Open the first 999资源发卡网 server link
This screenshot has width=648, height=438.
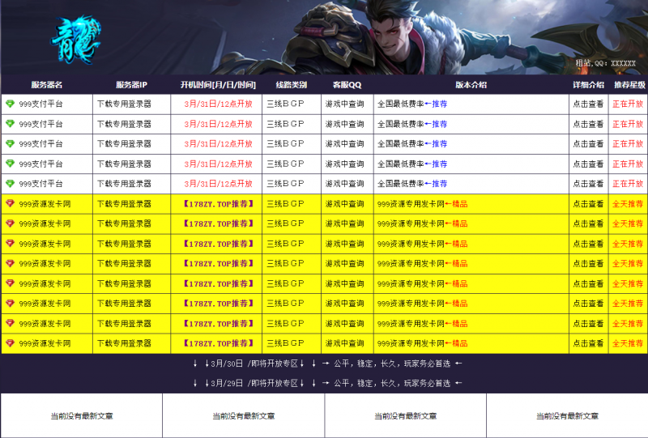(x=45, y=204)
